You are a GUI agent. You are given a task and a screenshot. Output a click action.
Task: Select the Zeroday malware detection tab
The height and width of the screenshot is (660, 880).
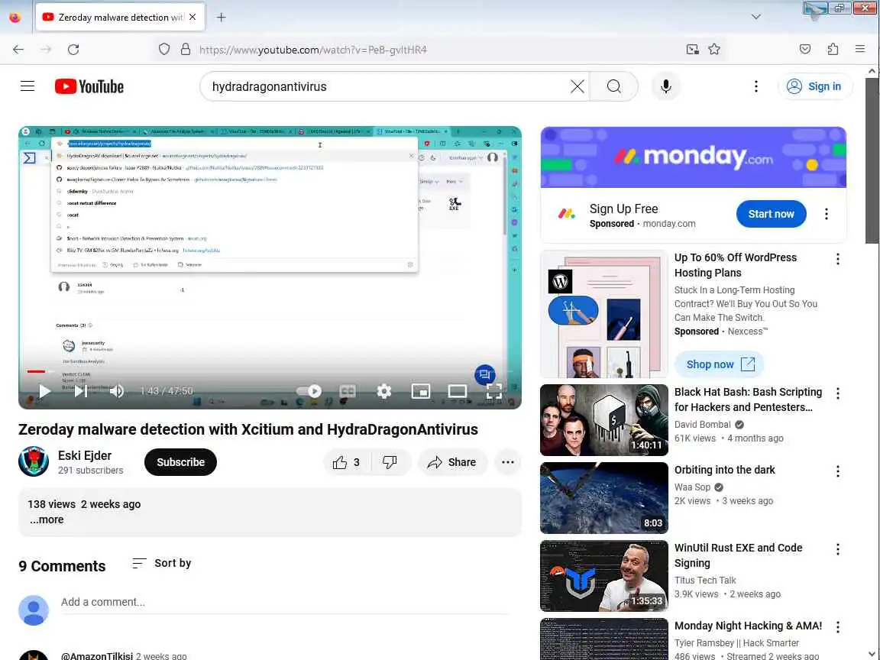tap(120, 18)
